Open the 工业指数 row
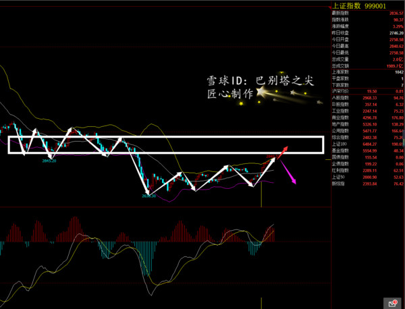Screen dimensions: 405x309 click(368, 111)
